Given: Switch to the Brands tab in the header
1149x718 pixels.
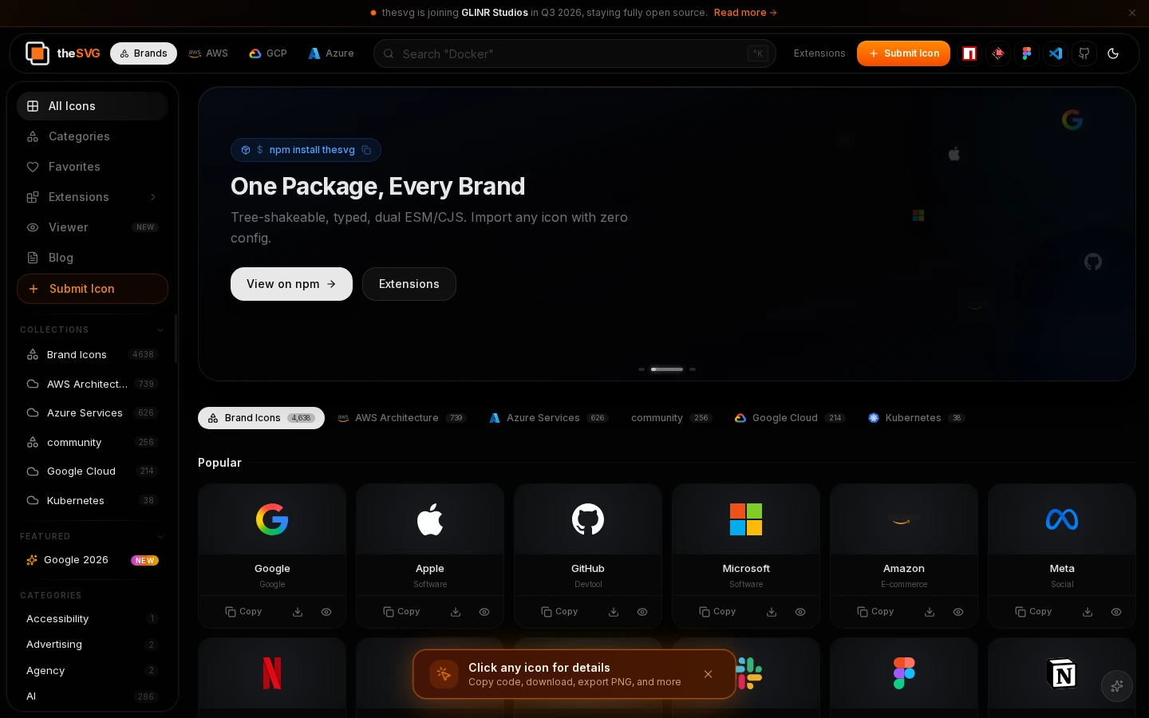Looking at the screenshot, I should 144,53.
